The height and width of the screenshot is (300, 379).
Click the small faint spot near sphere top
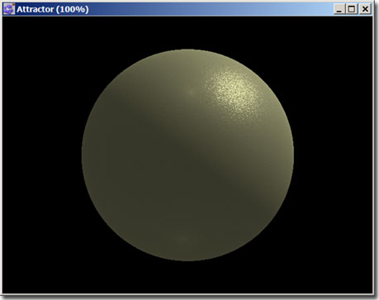point(192,92)
